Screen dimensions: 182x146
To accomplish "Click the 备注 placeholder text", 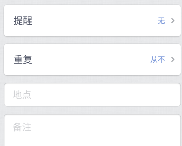I will (22, 127).
